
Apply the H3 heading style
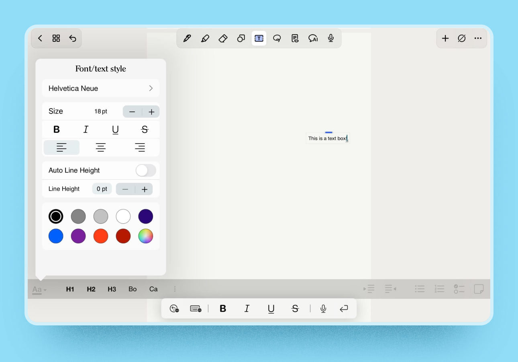112,289
